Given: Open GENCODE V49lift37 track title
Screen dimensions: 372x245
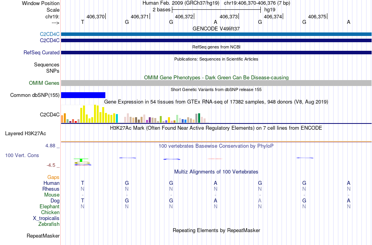Looking at the screenshot, I should click(216, 29).
